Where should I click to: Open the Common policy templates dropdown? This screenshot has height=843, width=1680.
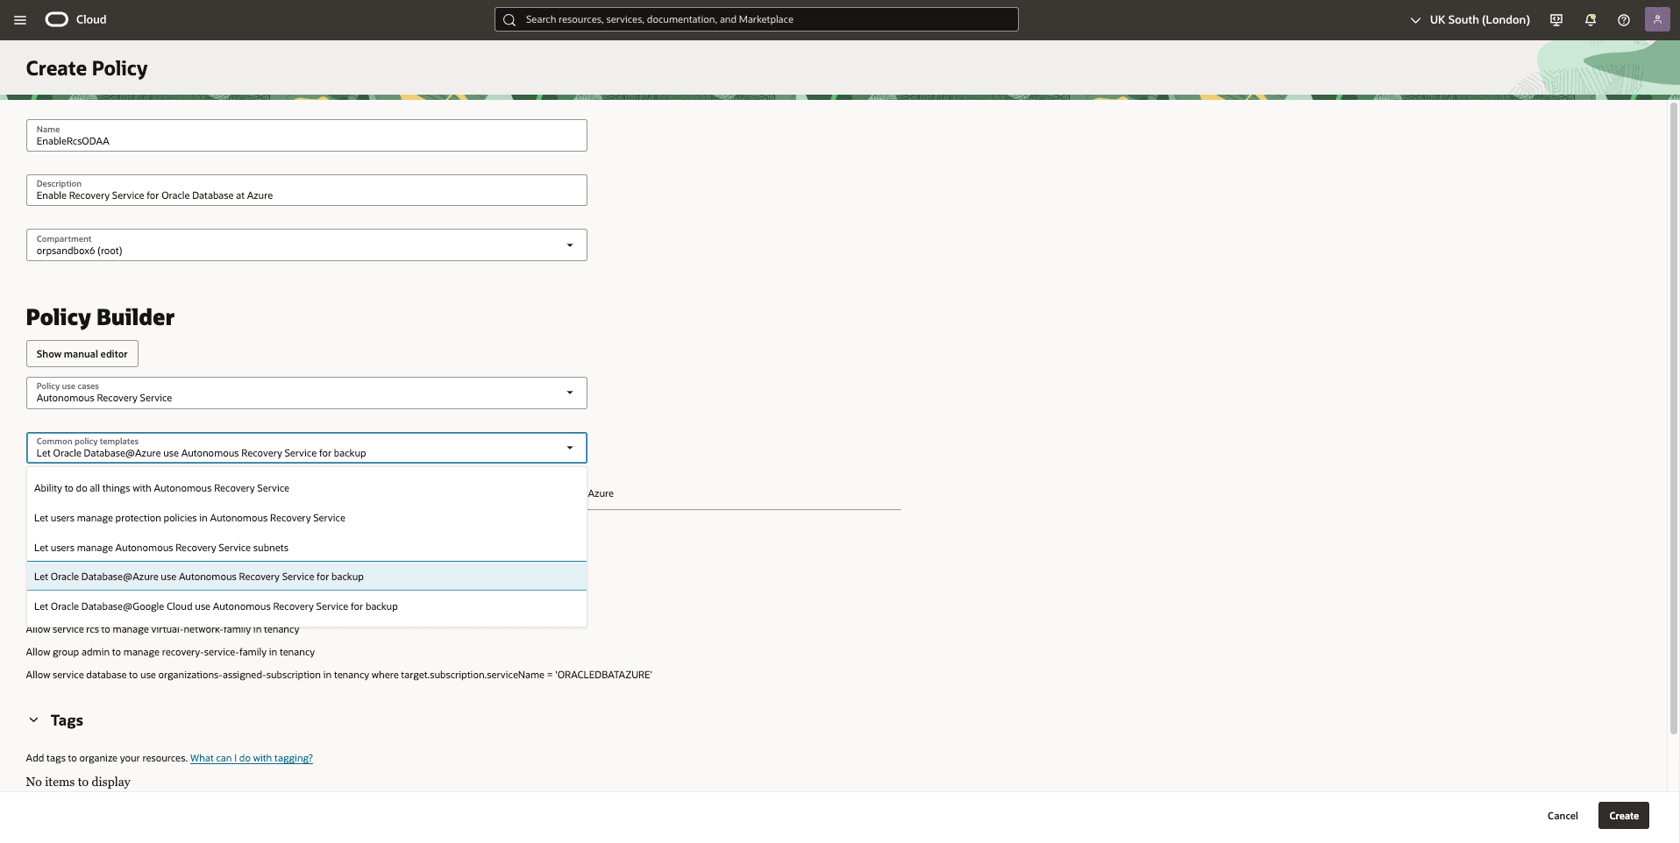tap(568, 447)
